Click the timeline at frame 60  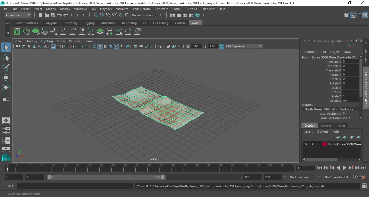[149, 168]
